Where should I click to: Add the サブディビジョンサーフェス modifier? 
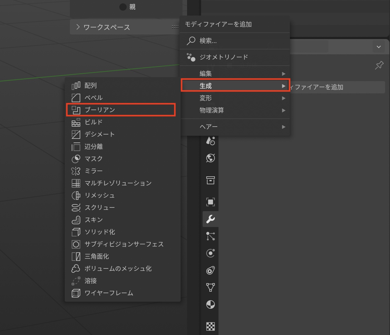pyautogui.click(x=124, y=244)
